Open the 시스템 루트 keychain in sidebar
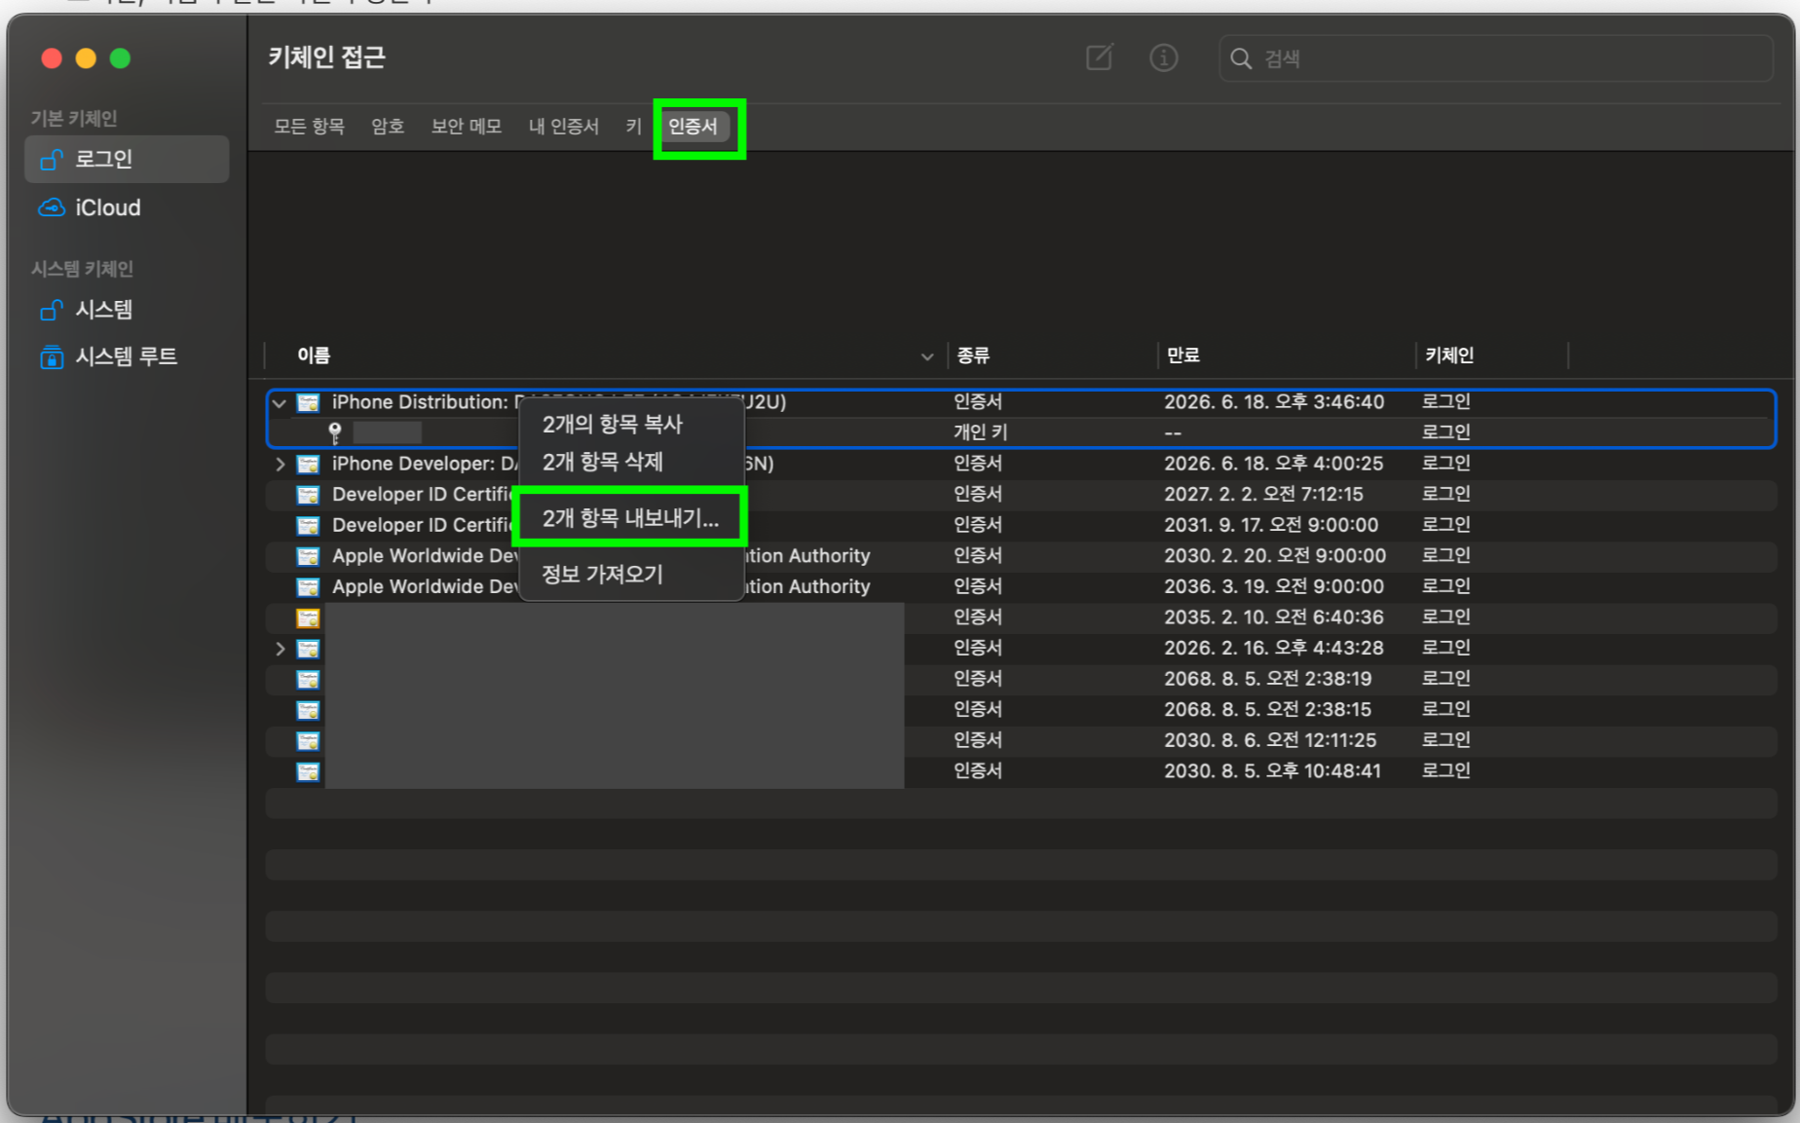 click(x=127, y=356)
